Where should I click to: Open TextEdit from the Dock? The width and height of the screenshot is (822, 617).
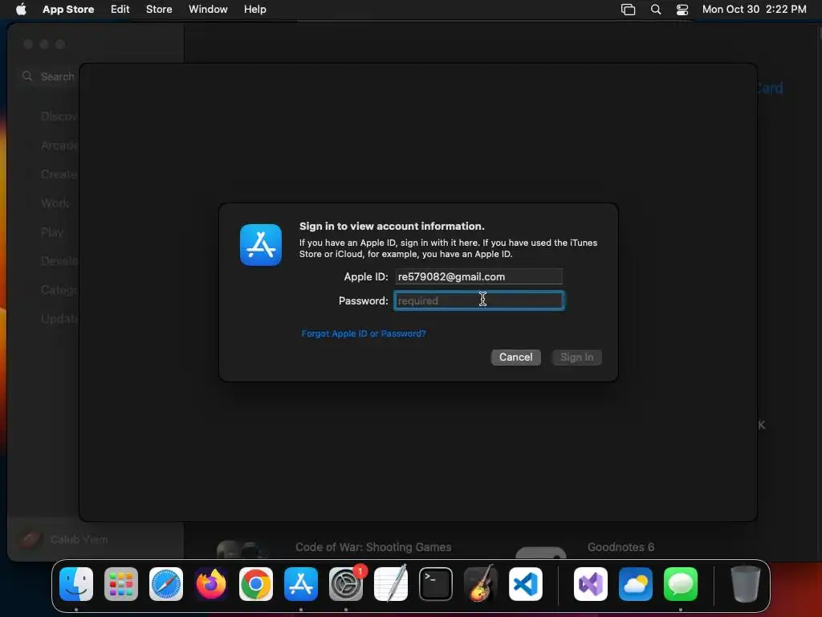[x=391, y=584]
